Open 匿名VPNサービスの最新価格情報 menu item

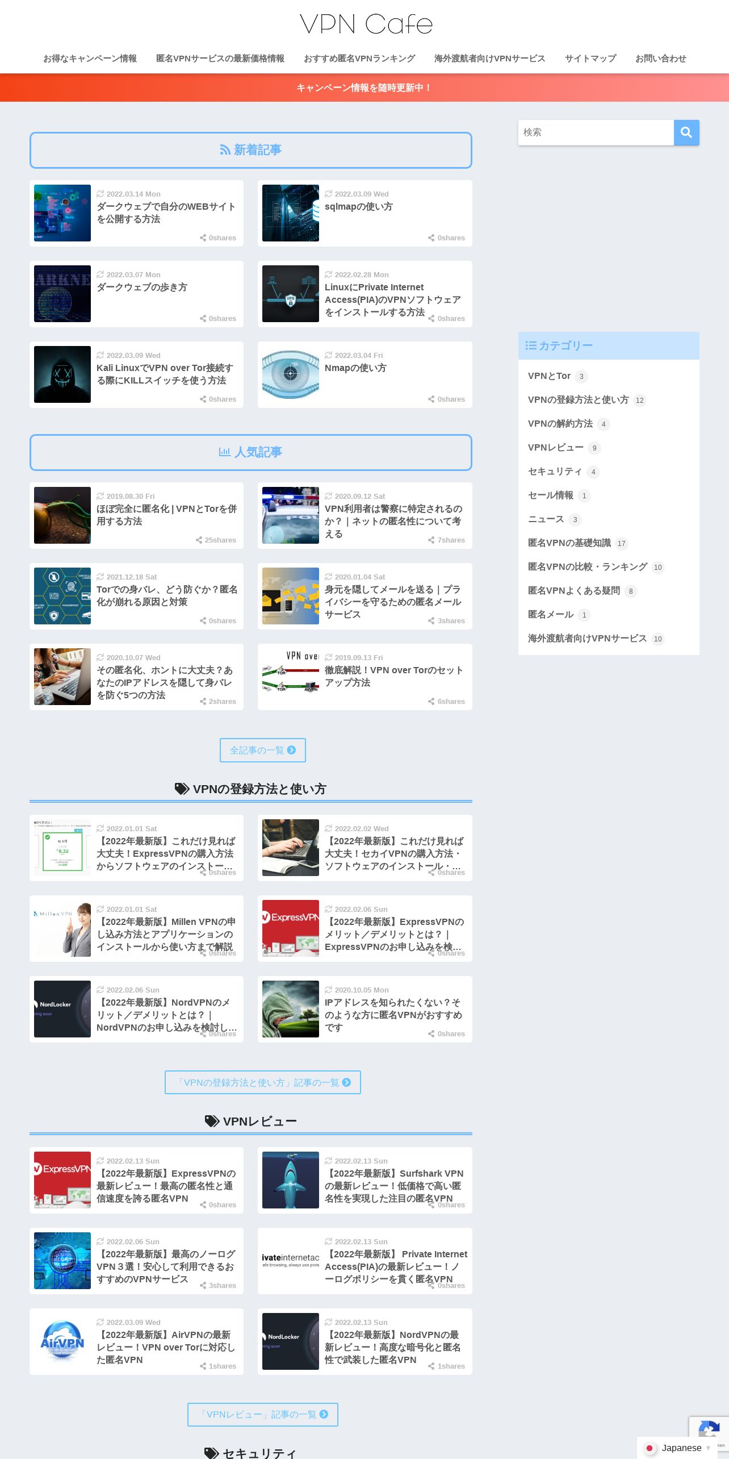[220, 59]
